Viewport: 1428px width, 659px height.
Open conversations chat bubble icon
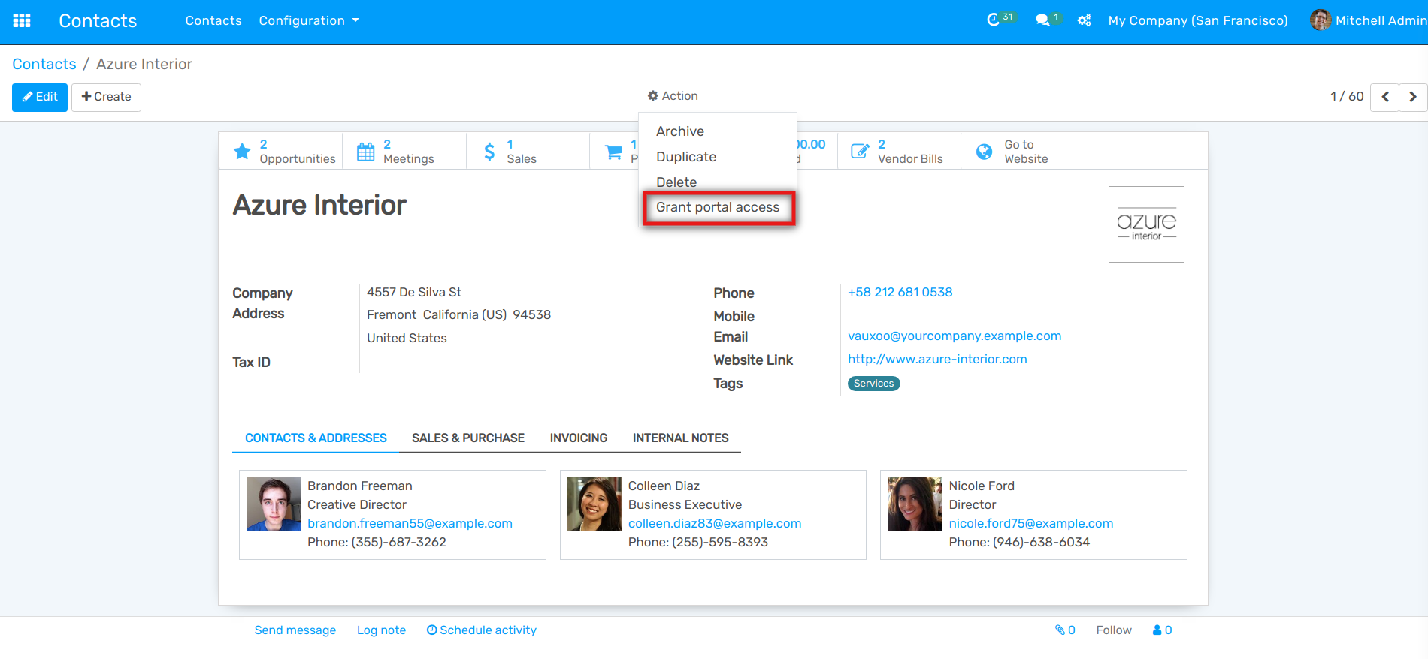(1048, 20)
